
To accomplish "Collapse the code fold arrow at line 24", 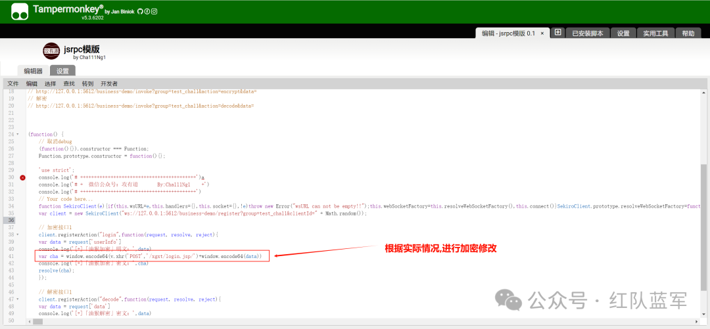I will [x=18, y=134].
